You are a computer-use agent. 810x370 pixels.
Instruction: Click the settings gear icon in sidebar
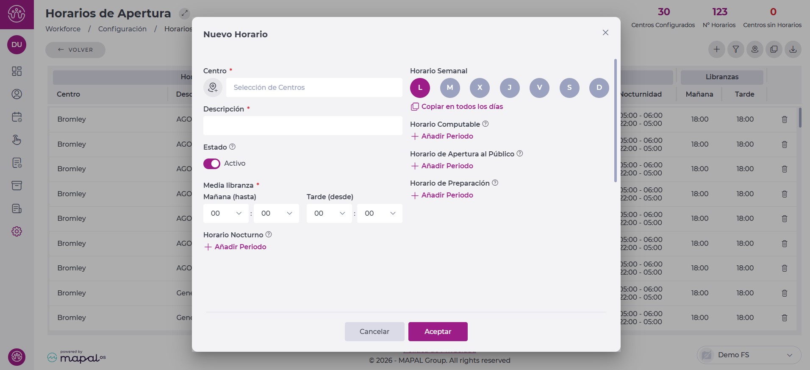[x=17, y=231]
